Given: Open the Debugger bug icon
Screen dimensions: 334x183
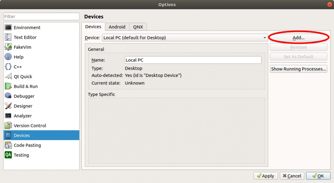Looking at the screenshot, I should click(8, 96).
